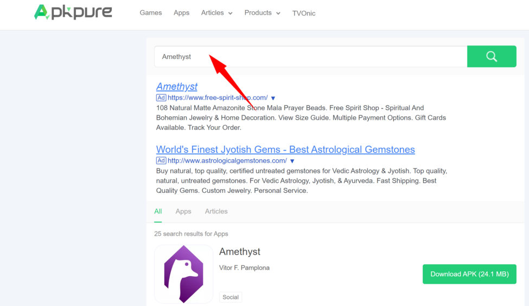Click into the Amethyst search field
Image resolution: width=529 pixels, height=306 pixels.
(x=311, y=56)
